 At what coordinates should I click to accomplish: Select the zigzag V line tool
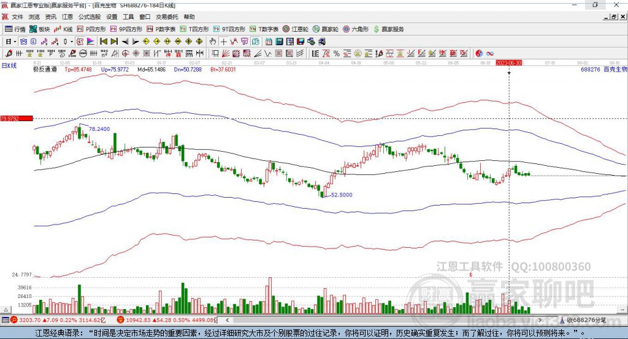268,54
